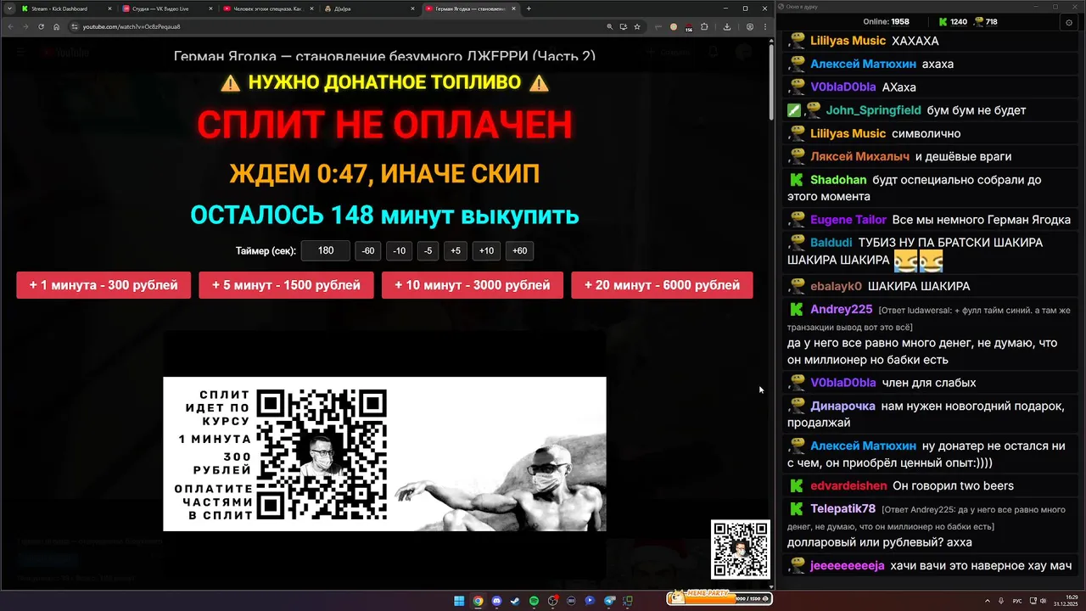Open the Windows Start menu

pyautogui.click(x=459, y=601)
